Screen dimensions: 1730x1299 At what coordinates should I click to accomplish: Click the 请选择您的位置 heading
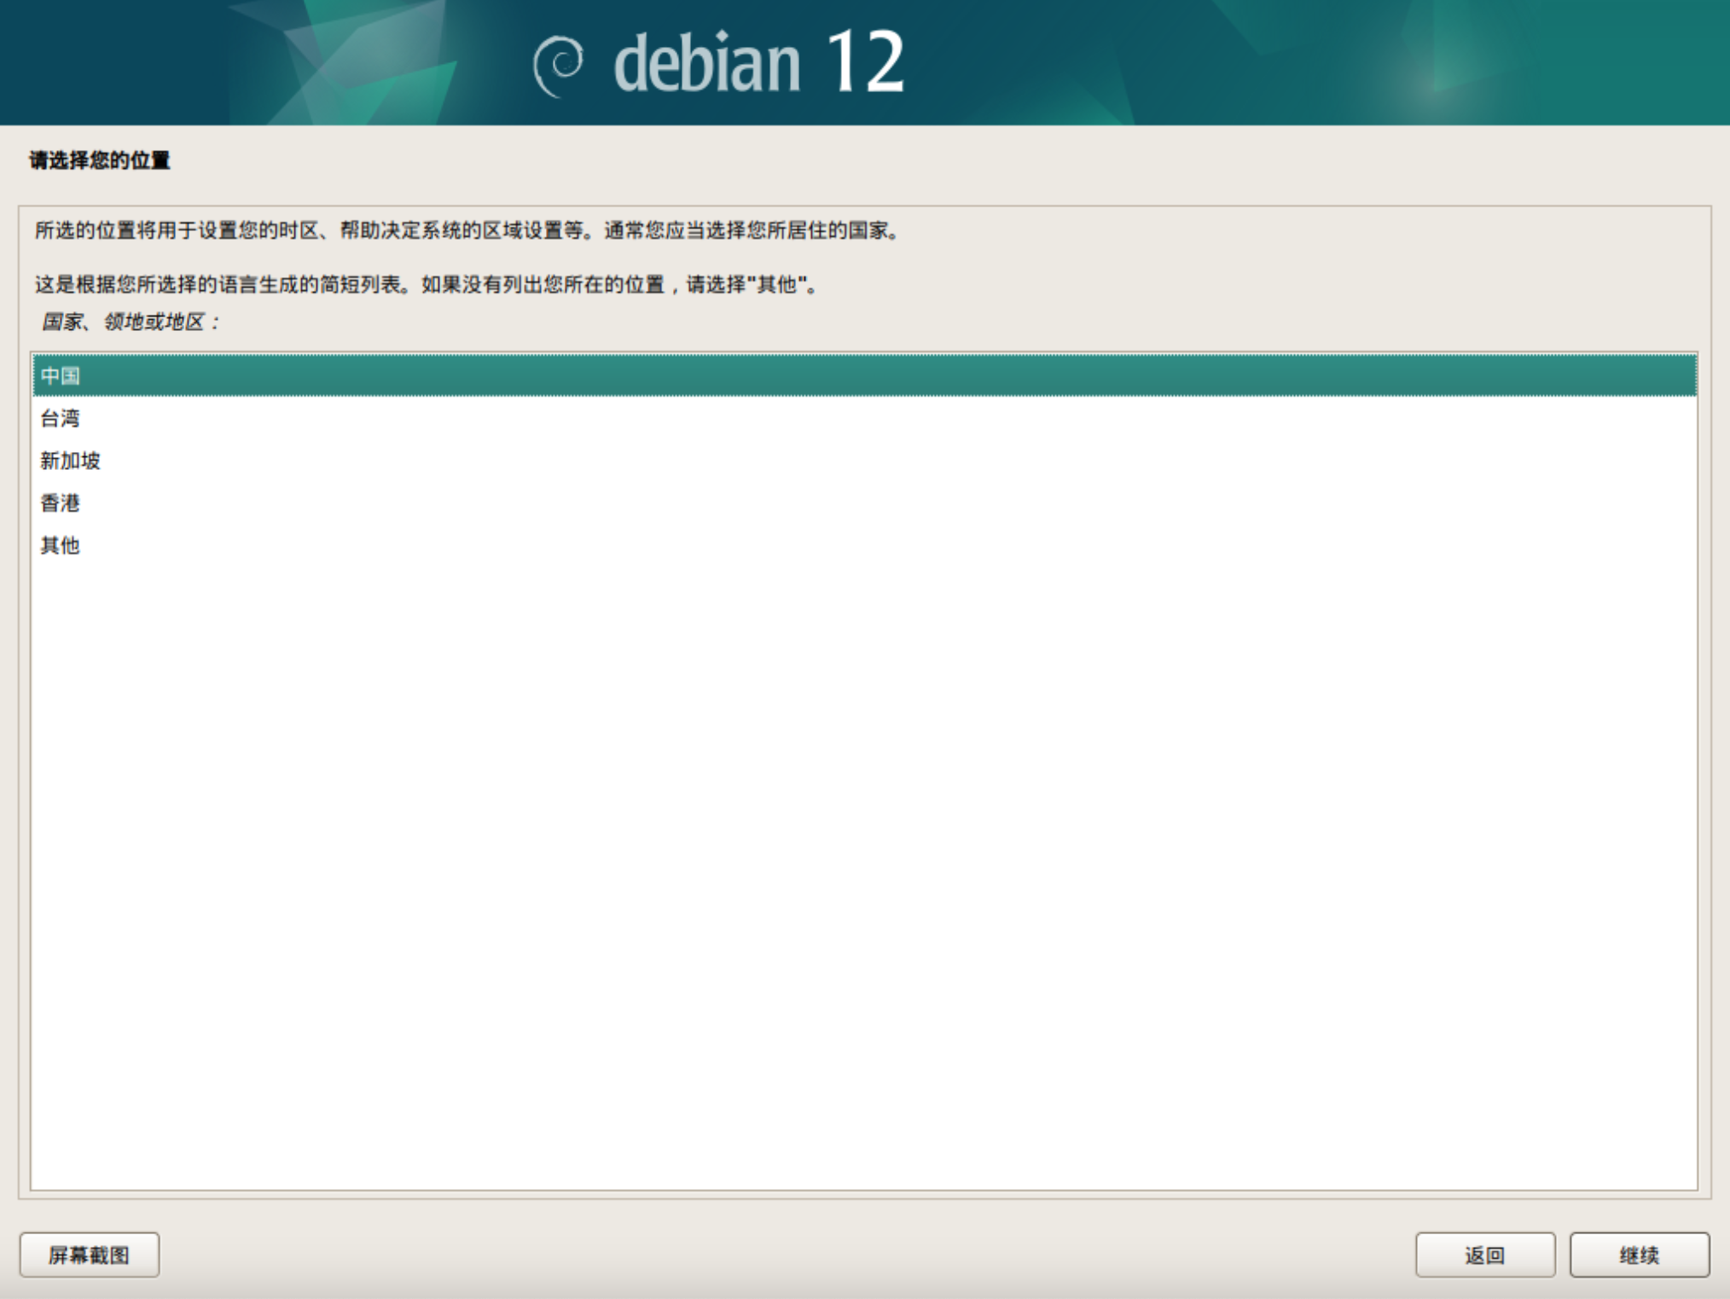point(100,160)
